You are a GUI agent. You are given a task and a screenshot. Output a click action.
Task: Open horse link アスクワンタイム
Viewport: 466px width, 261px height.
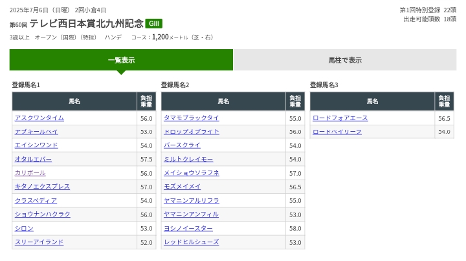39,118
